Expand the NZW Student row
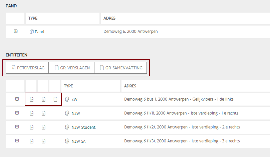The width and height of the screenshot is (270, 157). point(17,127)
